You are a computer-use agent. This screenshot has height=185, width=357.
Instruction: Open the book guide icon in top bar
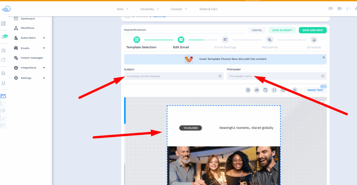pyautogui.click(x=331, y=9)
